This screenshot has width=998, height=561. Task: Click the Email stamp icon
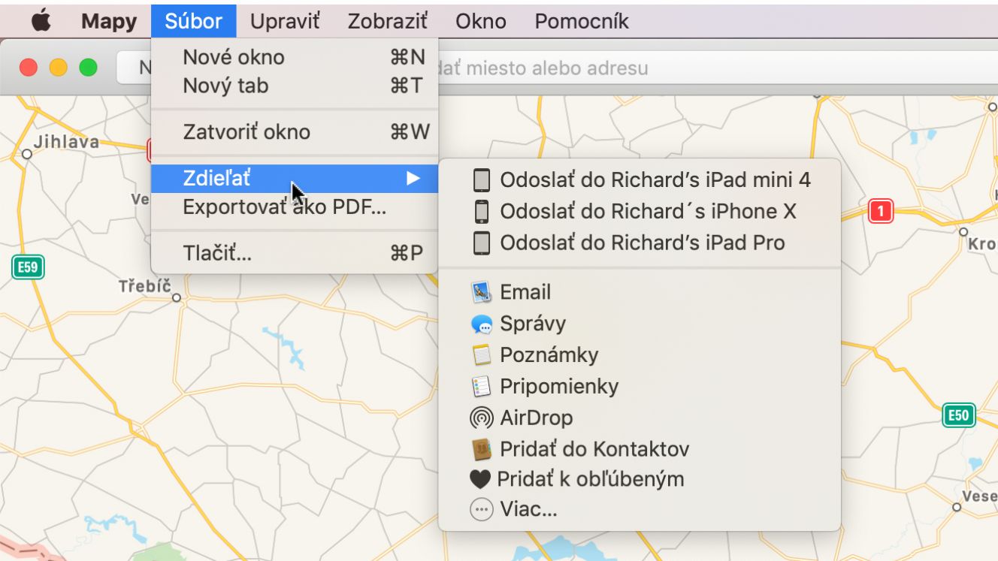pyautogui.click(x=481, y=292)
